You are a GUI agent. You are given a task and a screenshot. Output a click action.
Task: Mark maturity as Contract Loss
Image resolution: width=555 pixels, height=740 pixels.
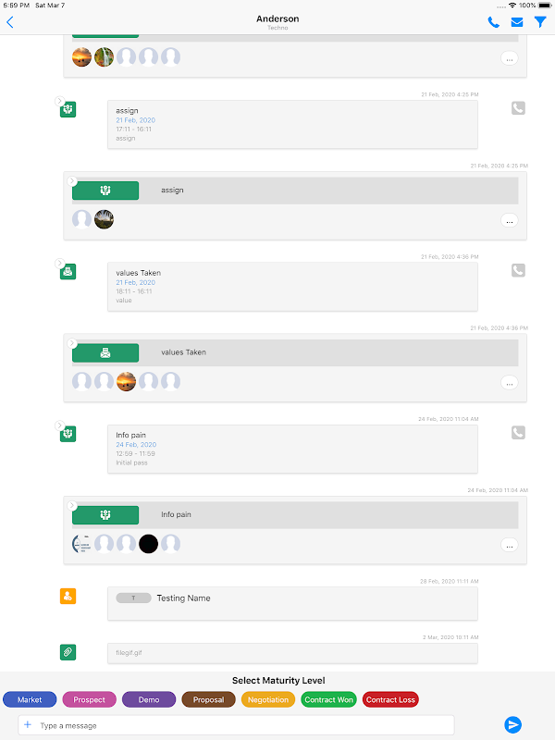click(390, 700)
